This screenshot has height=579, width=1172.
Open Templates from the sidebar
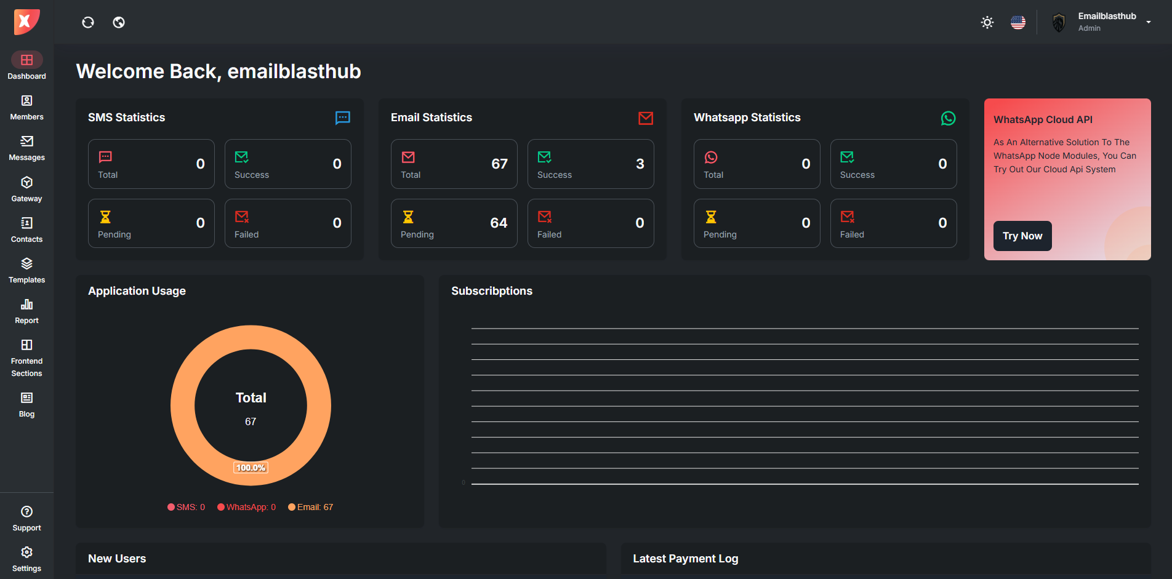(26, 271)
